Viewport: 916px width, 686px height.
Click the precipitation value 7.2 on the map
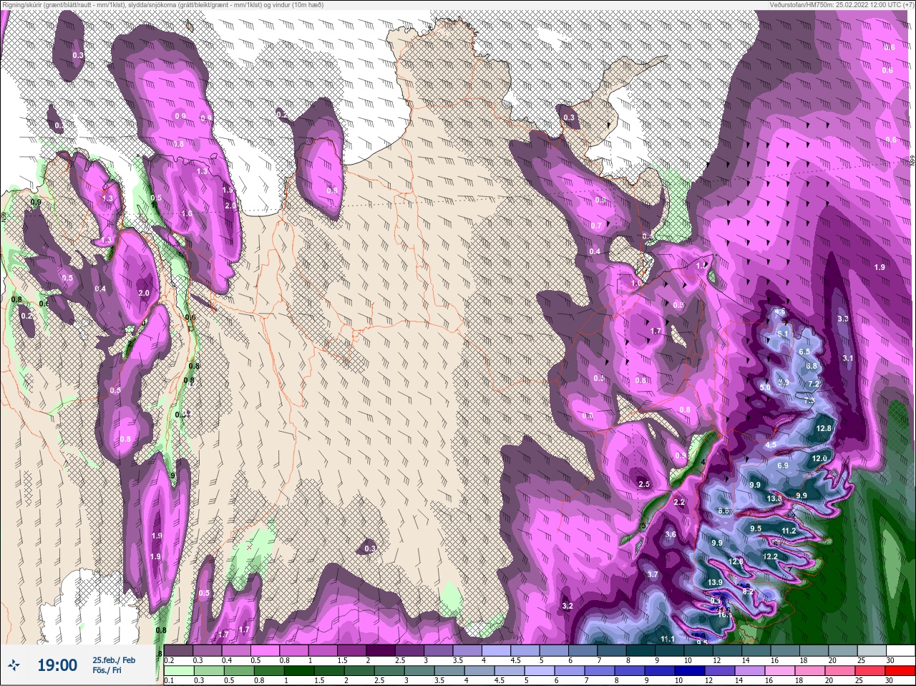(x=813, y=384)
